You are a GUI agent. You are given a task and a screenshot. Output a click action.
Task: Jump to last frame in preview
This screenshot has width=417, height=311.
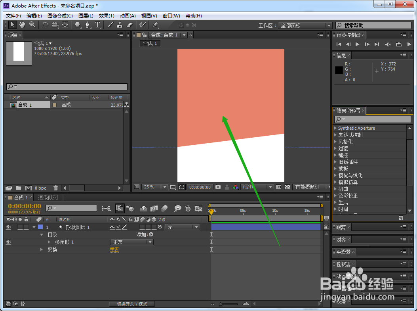tap(377, 44)
